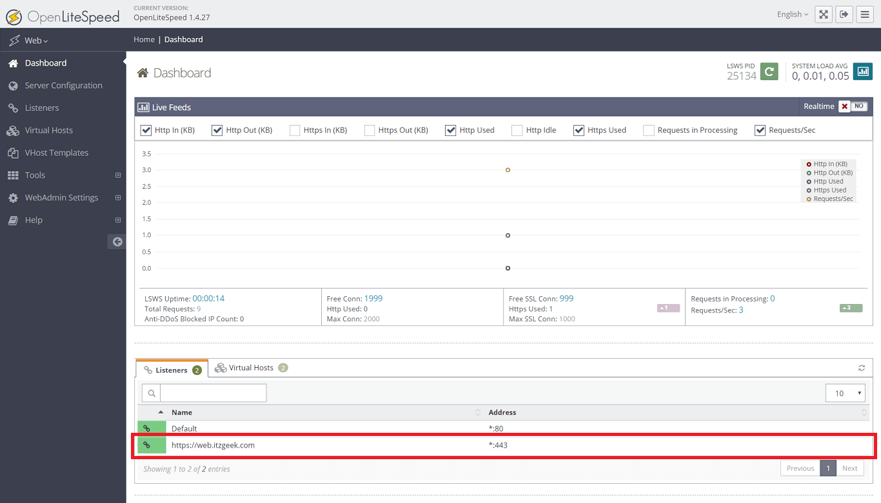Click the search magnifier icon in listeners table
This screenshot has height=503, width=881.
[151, 393]
